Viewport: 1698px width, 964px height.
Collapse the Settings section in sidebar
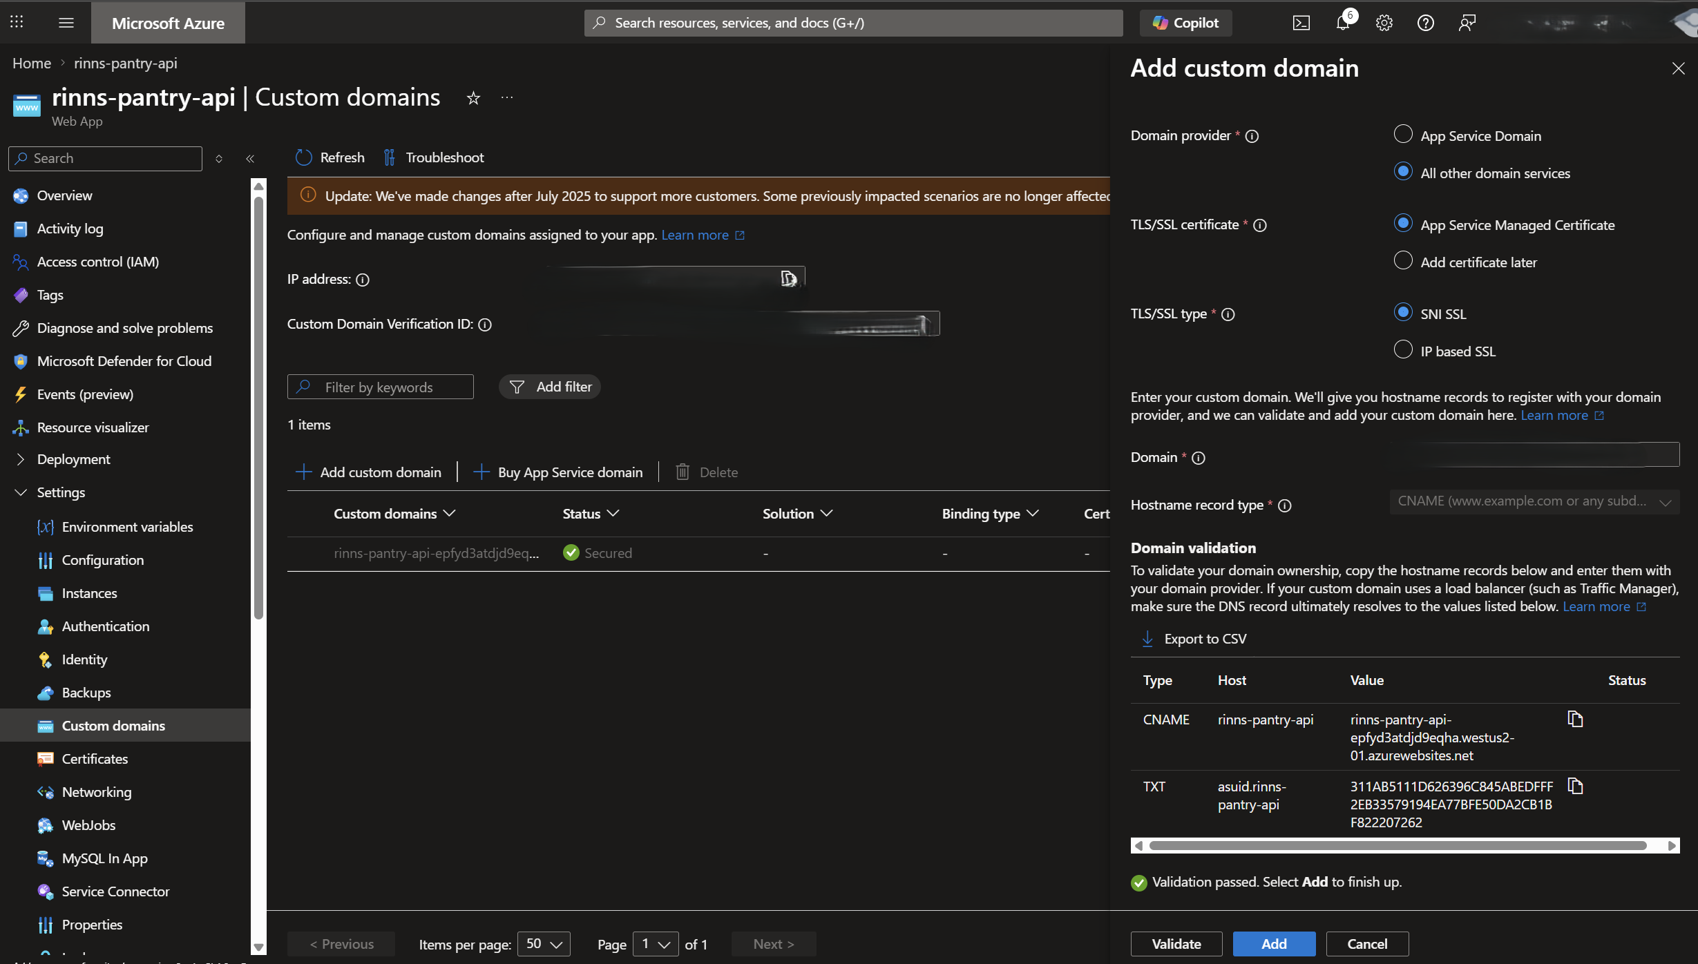61,492
